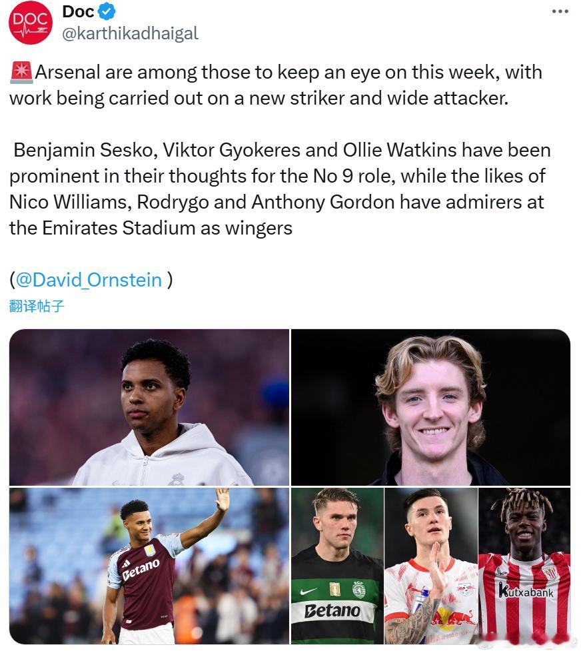Open the Athletic Bilbao Kutxabank jersey photo
Viewport: 583px width, 655px height.
pyautogui.click(x=524, y=566)
